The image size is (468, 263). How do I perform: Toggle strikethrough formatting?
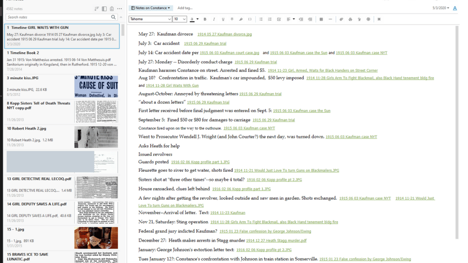point(232,19)
